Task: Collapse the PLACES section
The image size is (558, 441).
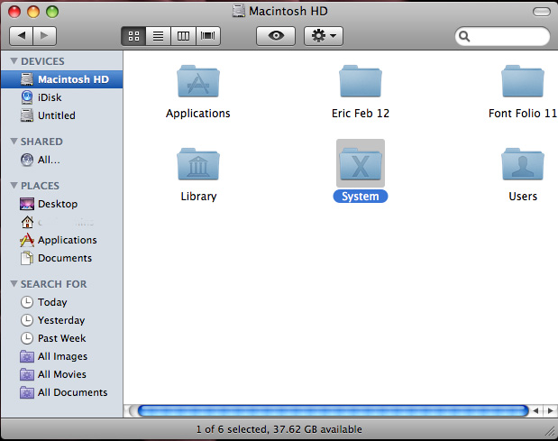Action: [14, 186]
